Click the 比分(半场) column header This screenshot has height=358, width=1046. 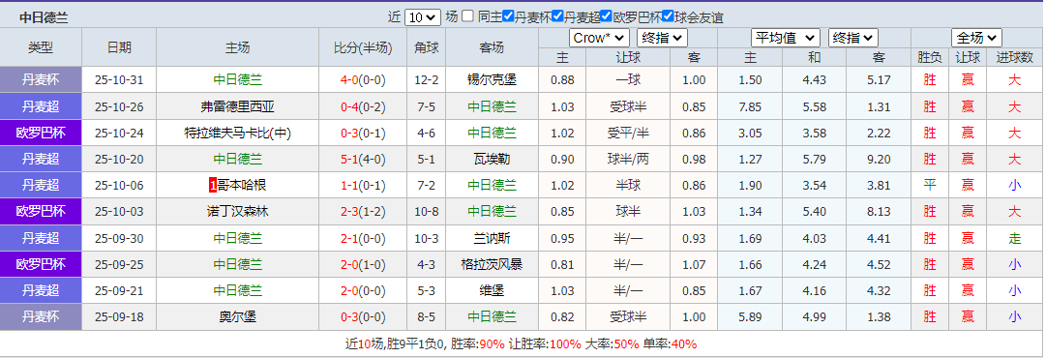[x=363, y=47]
